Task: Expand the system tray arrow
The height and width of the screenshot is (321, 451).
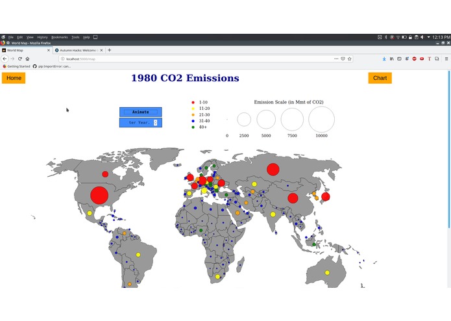Action: point(428,37)
